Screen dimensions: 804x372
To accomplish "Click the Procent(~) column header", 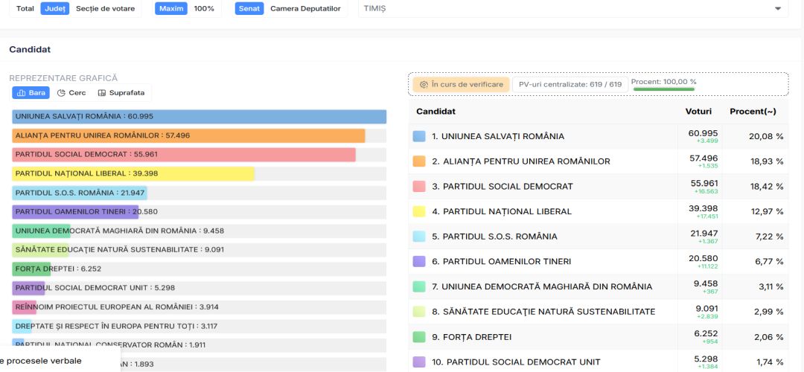I will pyautogui.click(x=752, y=111).
